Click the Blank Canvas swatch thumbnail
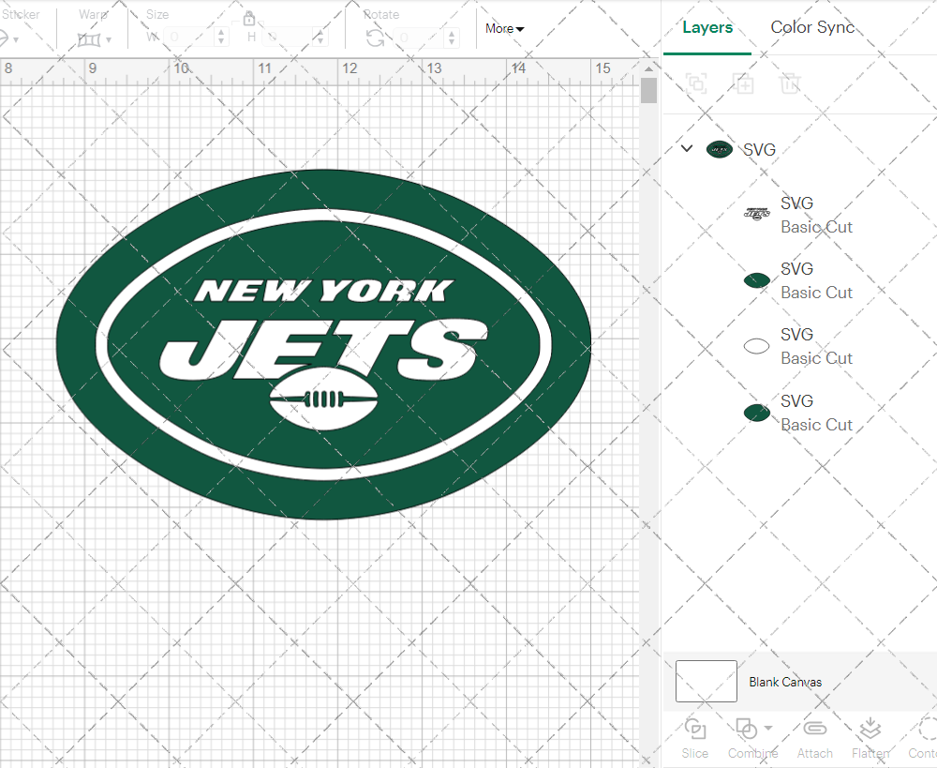Image resolution: width=937 pixels, height=768 pixels. (706, 681)
